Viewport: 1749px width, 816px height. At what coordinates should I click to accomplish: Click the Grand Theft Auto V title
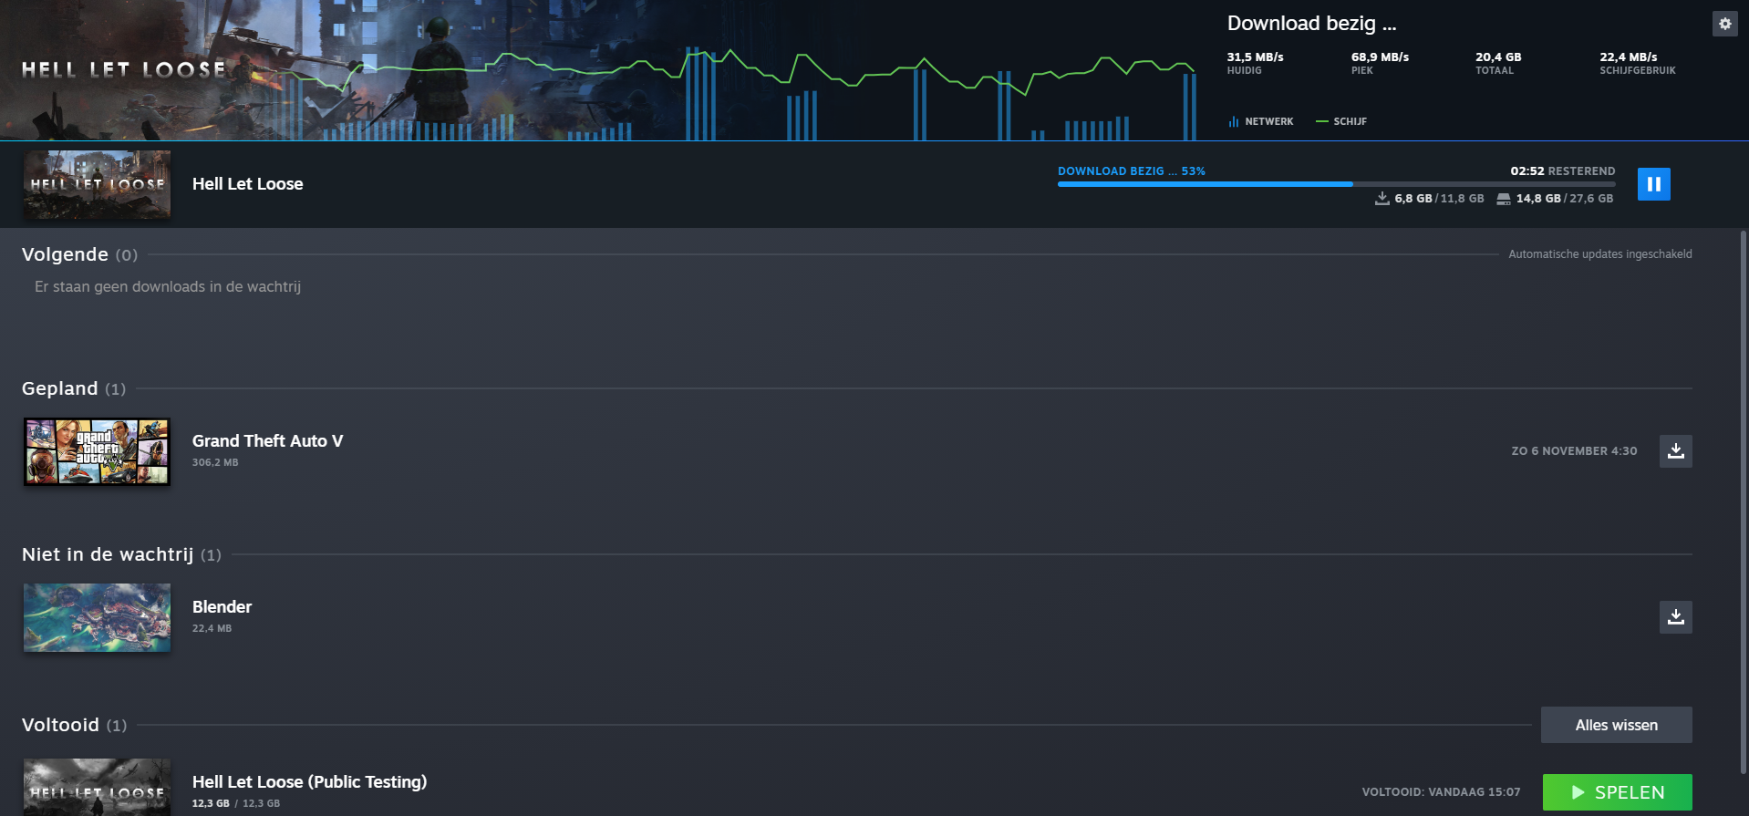[x=267, y=441]
